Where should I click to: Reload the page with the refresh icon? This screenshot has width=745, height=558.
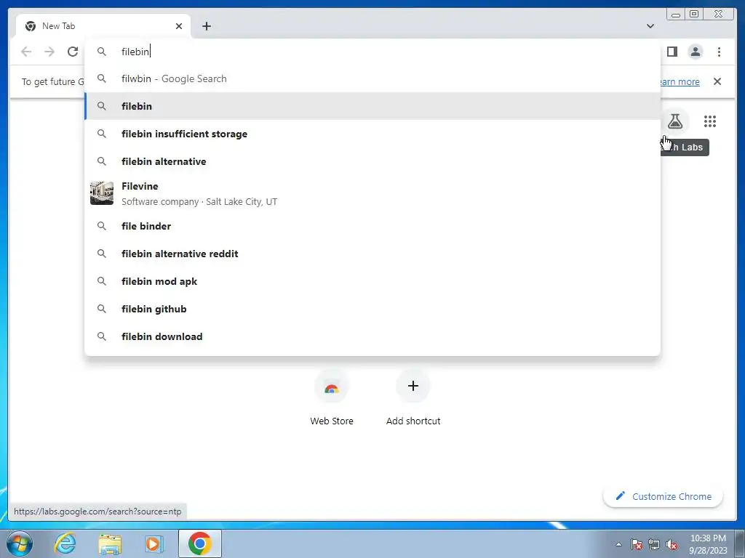click(x=73, y=52)
